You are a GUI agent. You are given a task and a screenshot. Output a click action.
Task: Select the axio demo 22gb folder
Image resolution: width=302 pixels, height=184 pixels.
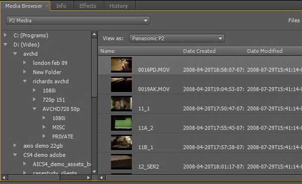tap(43, 146)
